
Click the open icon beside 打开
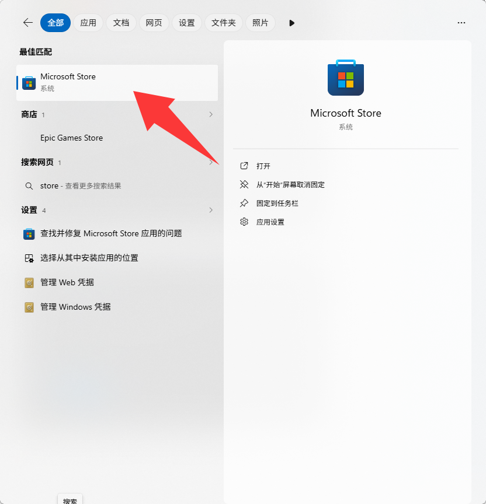pos(244,166)
